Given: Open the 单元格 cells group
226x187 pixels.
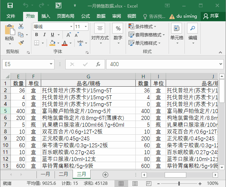Looking at the screenshot, I should point(177,34).
